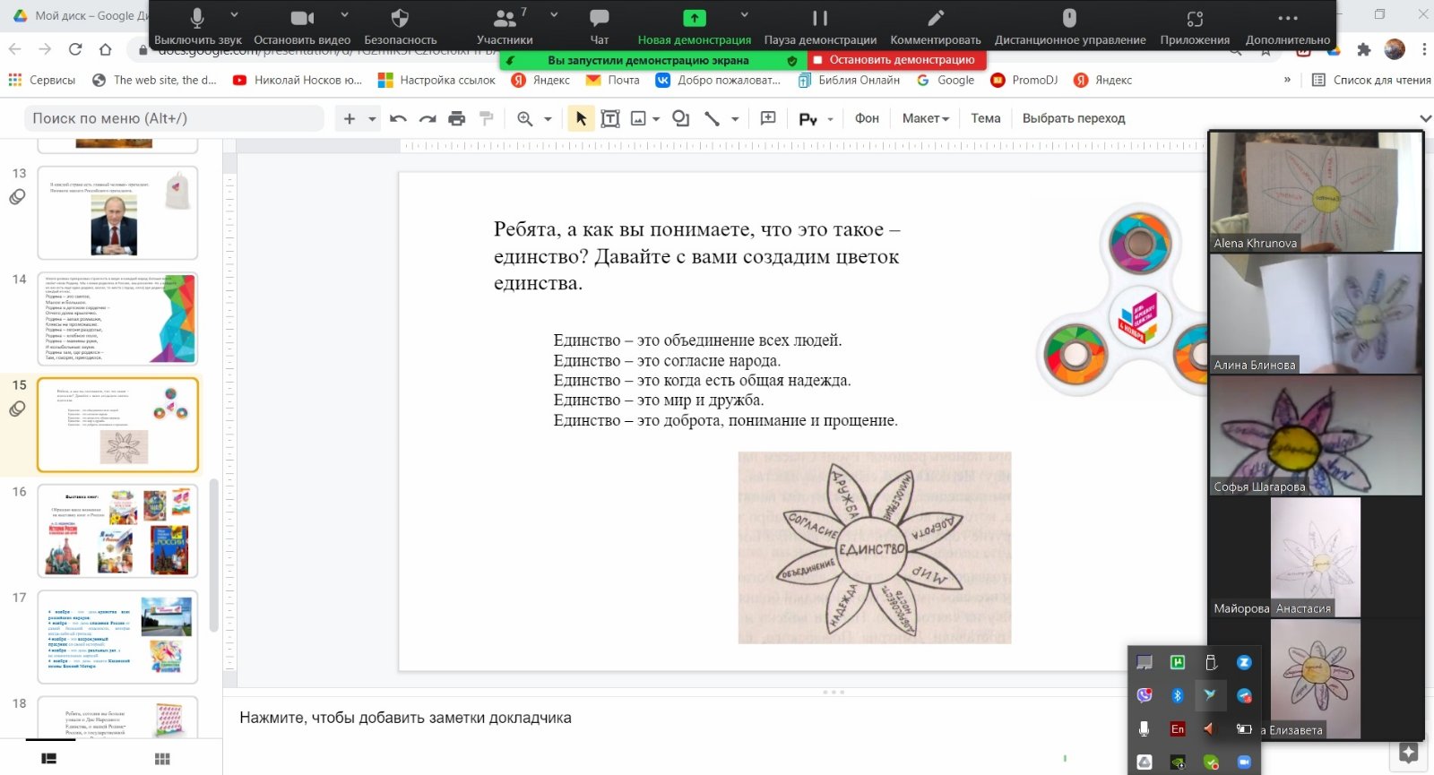Expand the insert image dropdown arrow
Viewport: 1434px width, 775px height.
coord(656,118)
